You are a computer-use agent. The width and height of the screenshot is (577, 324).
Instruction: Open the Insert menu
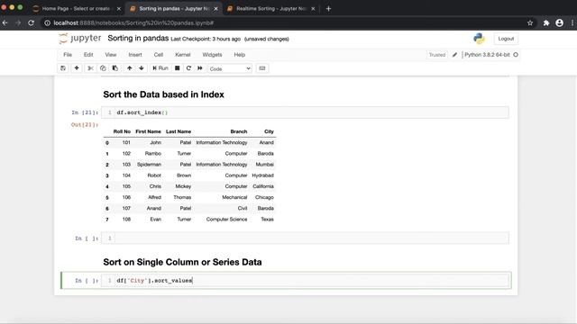135,55
